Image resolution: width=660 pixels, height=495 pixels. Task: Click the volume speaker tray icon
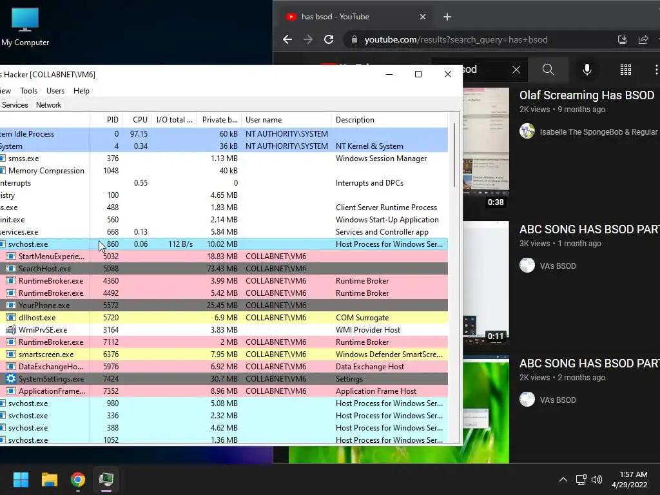click(597, 480)
